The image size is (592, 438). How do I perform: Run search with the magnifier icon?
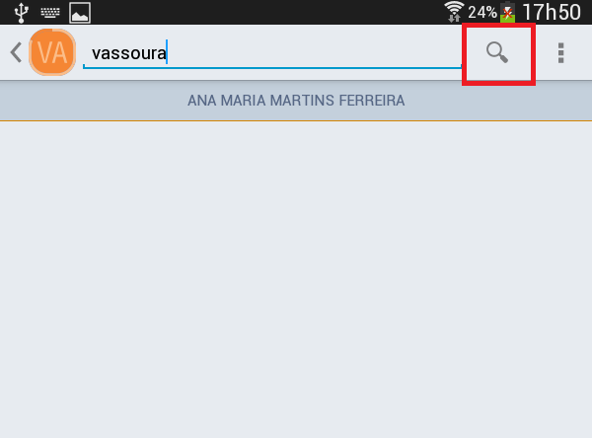tap(497, 52)
